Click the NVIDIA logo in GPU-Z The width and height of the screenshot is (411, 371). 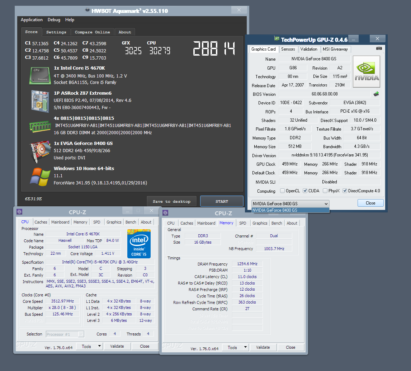coord(367,71)
